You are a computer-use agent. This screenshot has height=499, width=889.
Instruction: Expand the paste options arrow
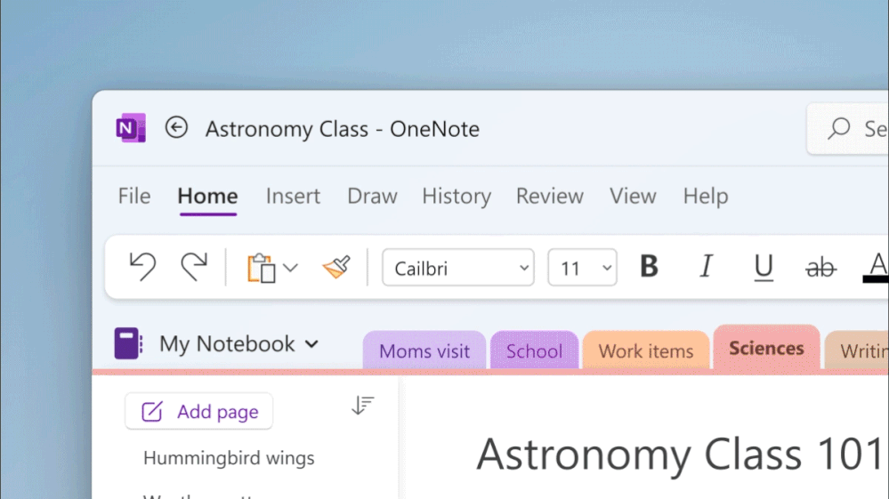click(x=290, y=268)
